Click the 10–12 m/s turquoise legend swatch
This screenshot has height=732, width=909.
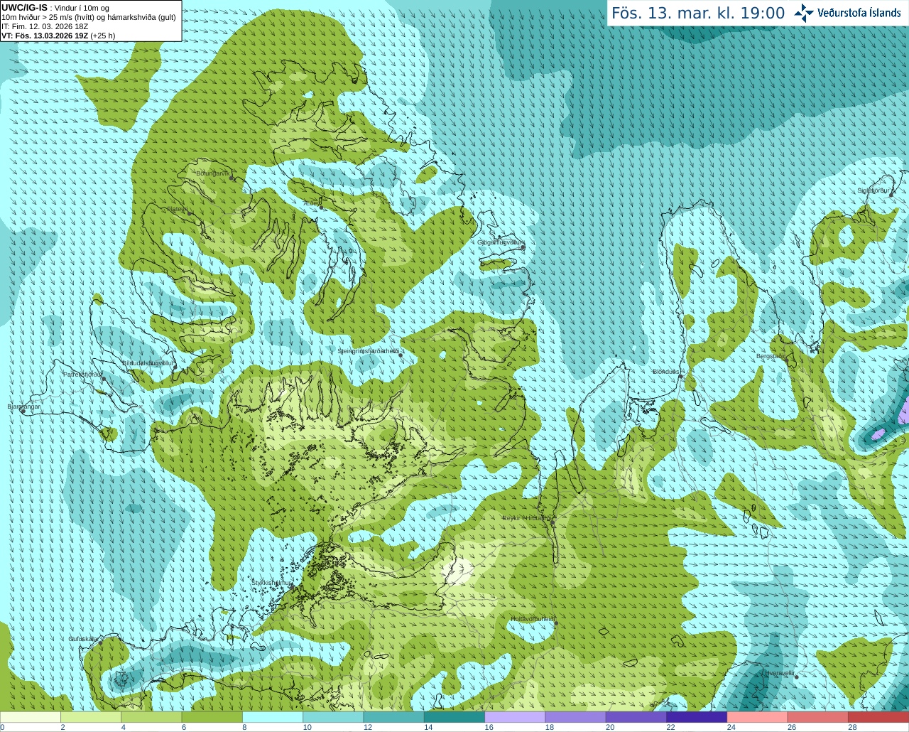(x=333, y=717)
